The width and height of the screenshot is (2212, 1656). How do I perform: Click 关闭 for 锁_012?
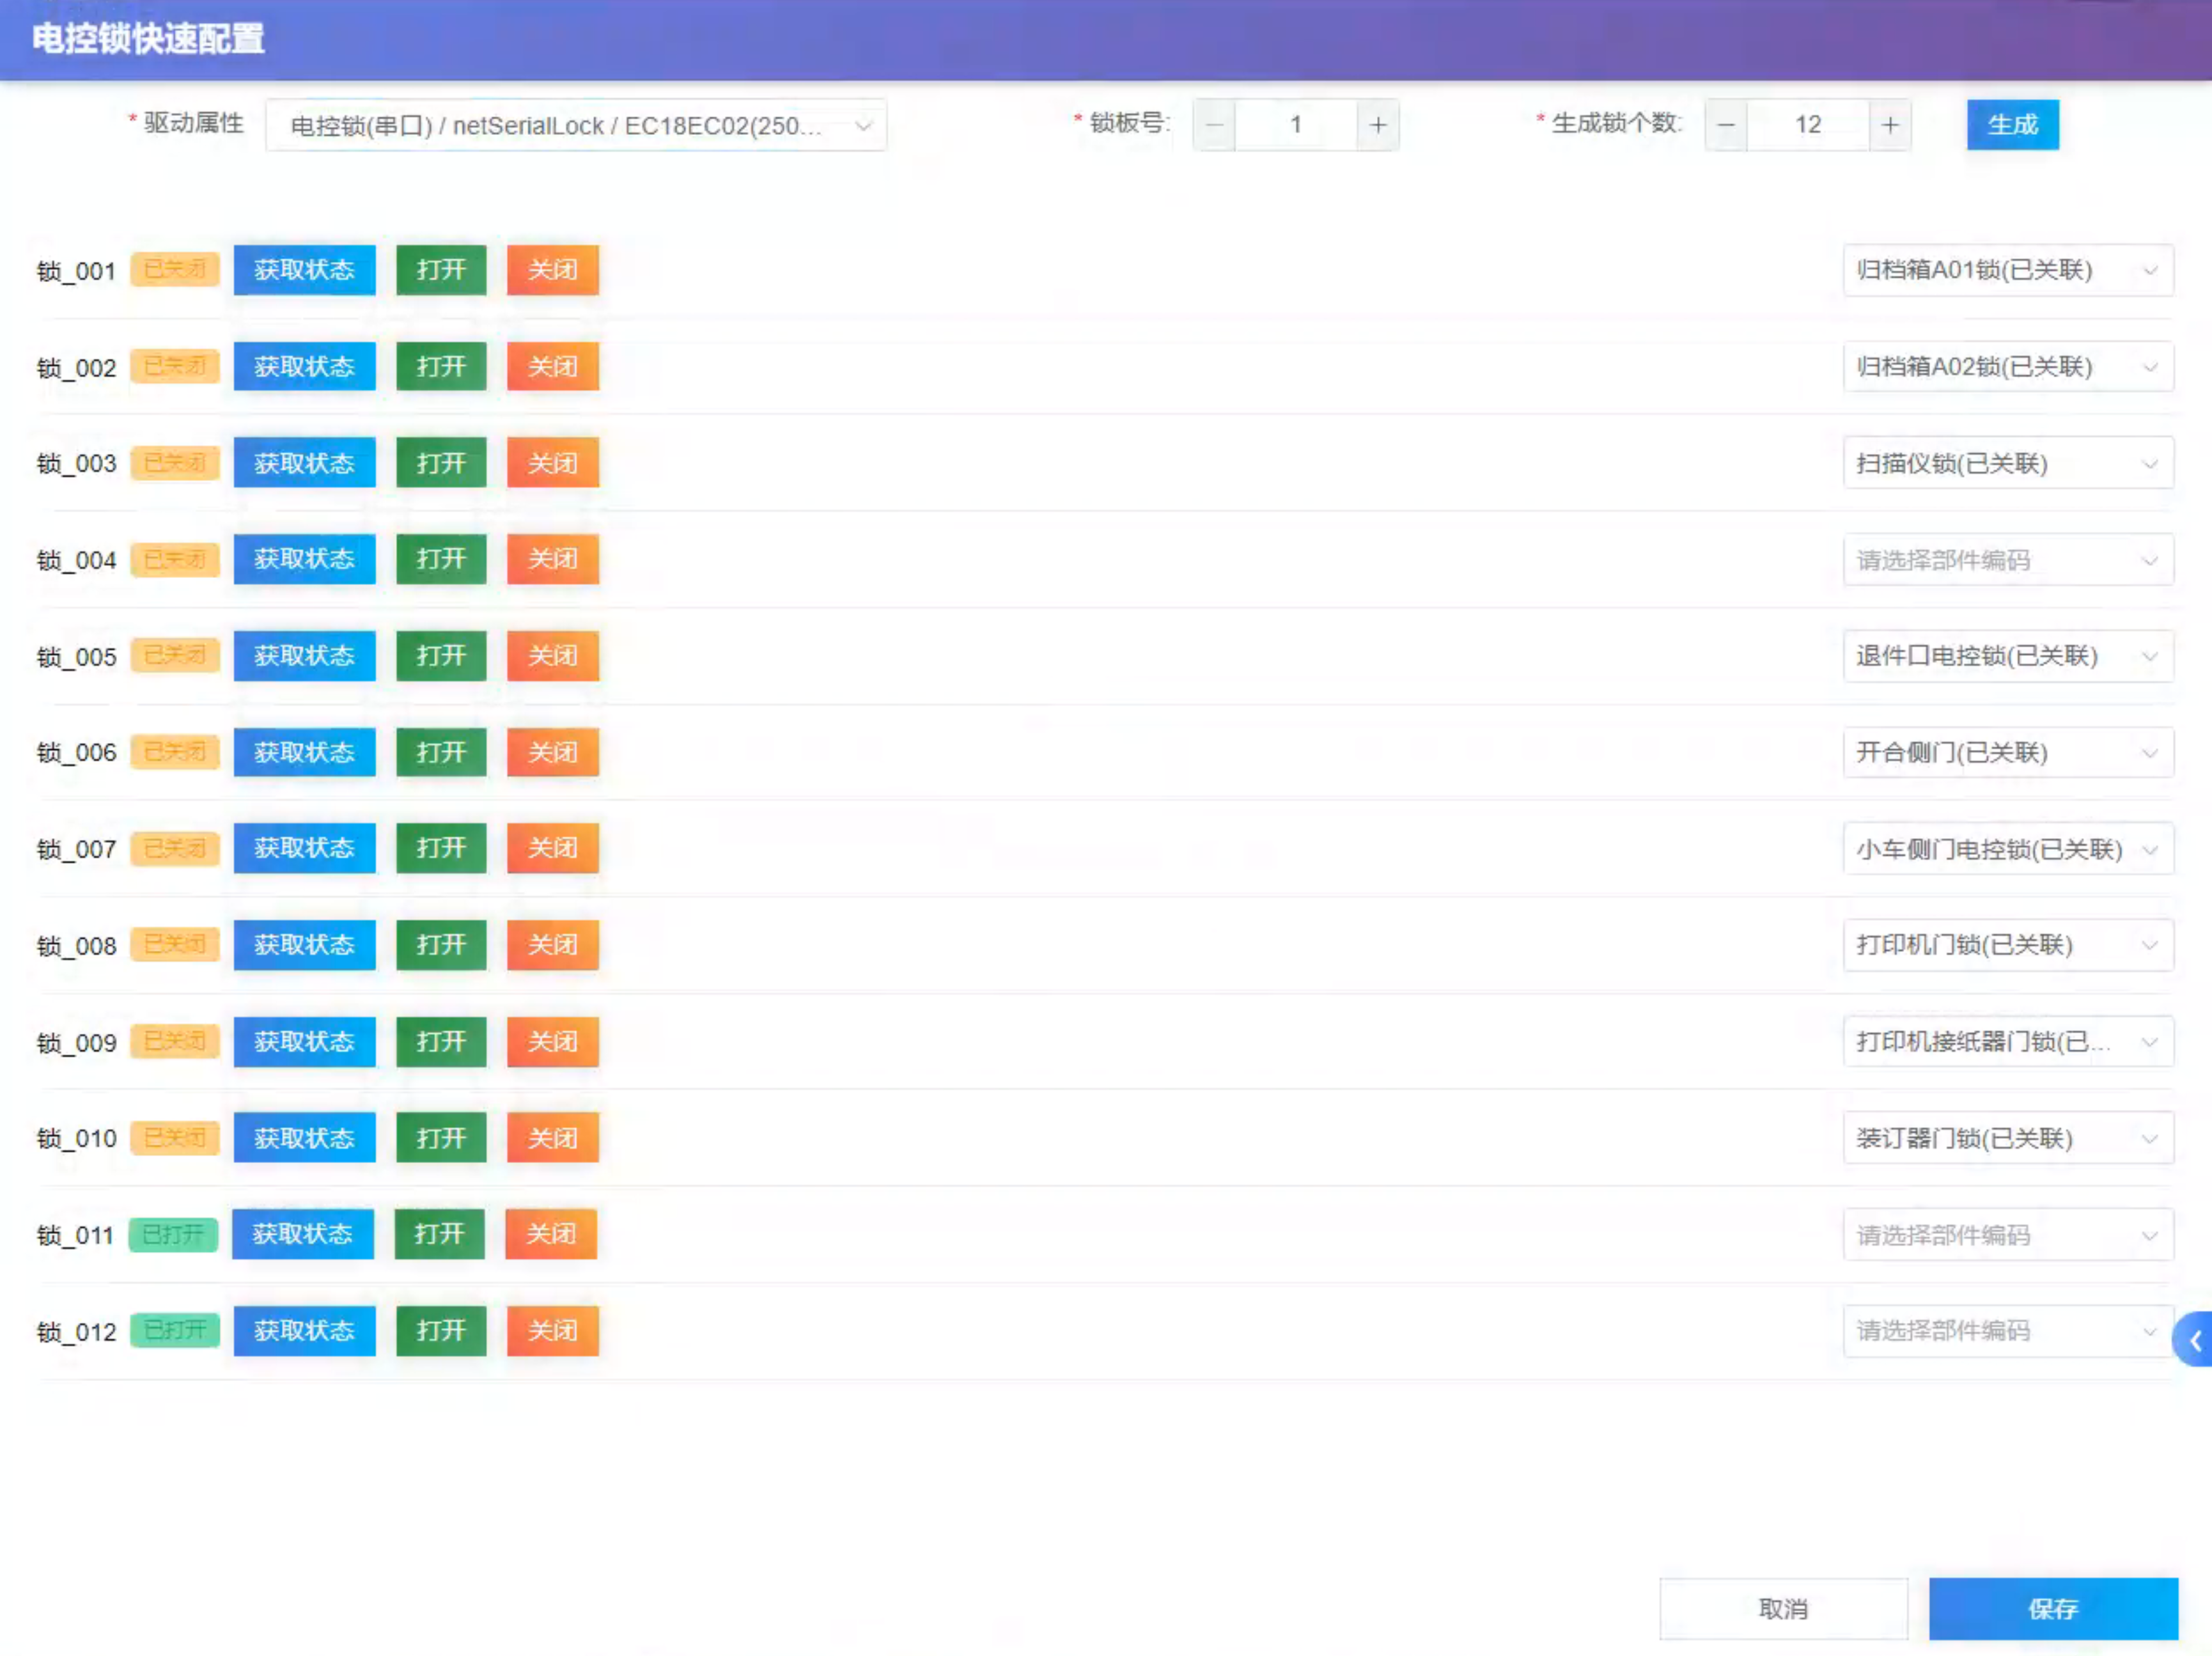point(553,1331)
